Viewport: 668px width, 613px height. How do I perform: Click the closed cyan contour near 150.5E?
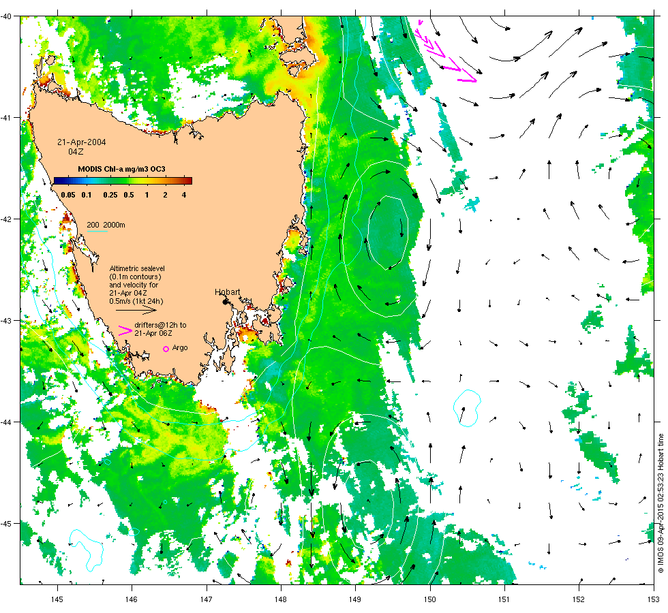coord(468,408)
